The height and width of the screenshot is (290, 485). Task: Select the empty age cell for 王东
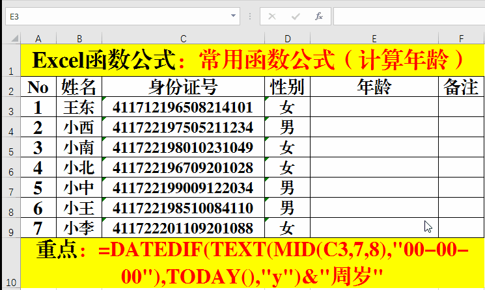(x=374, y=107)
